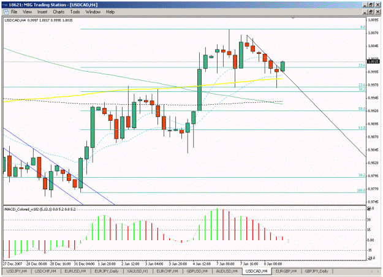
Task: Open the View menu
Action: (x=28, y=12)
